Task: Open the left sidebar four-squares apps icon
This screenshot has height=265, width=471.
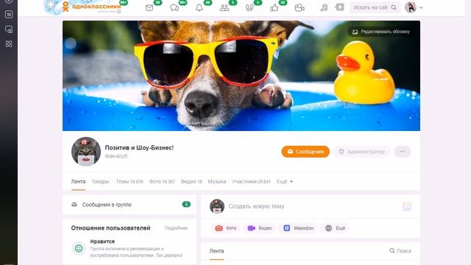Action: pyautogui.click(x=9, y=44)
